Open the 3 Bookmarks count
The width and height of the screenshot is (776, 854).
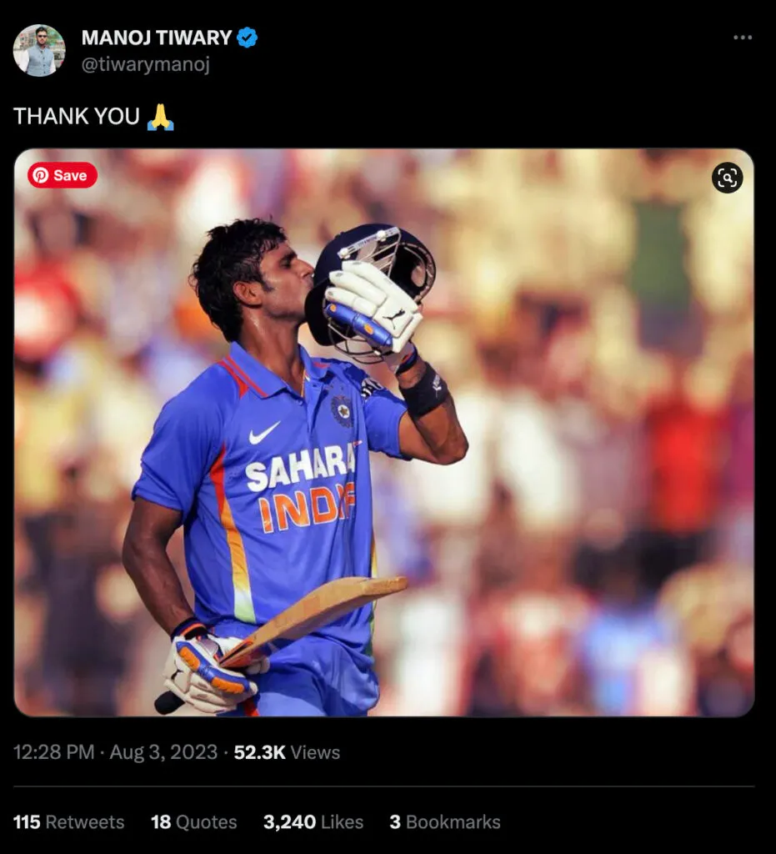tap(444, 821)
